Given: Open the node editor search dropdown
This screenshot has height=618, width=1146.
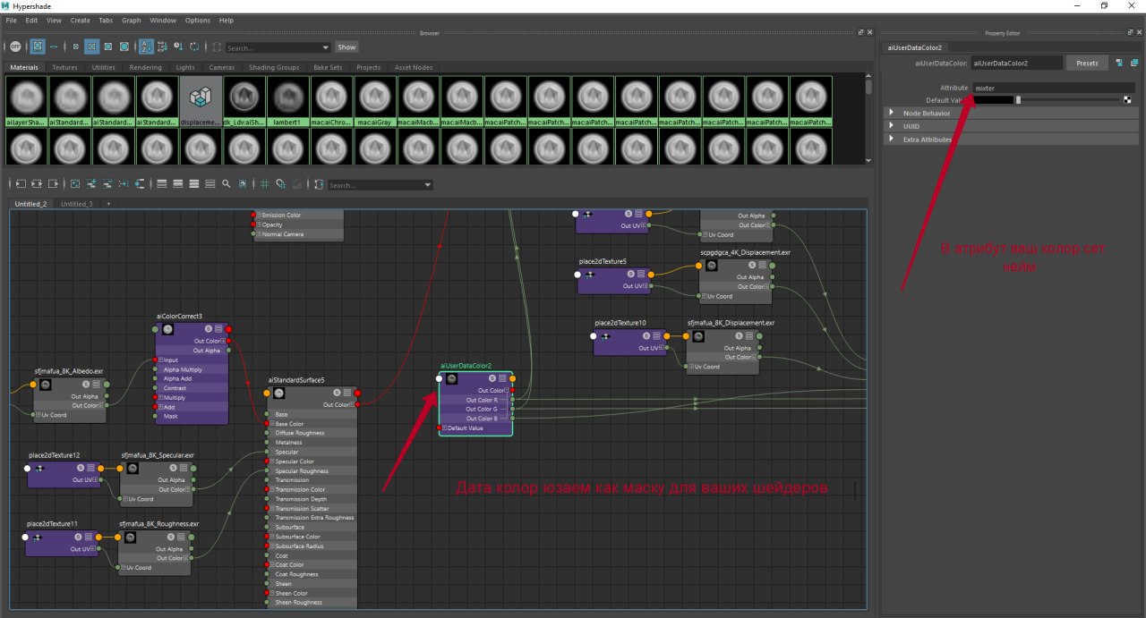Looking at the screenshot, I should point(427,185).
